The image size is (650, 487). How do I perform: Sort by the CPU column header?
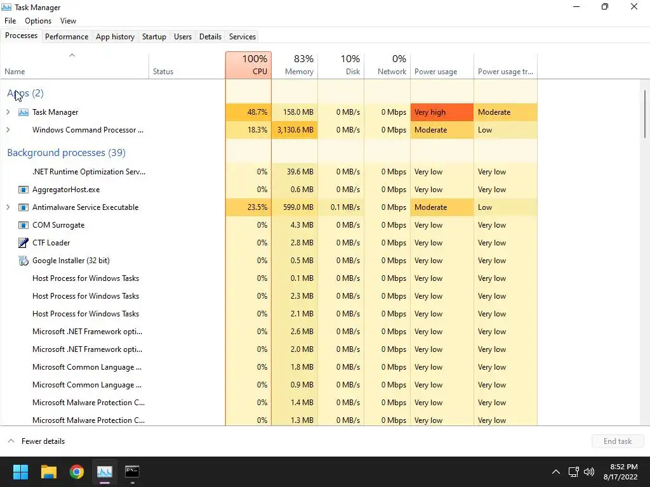coord(249,65)
